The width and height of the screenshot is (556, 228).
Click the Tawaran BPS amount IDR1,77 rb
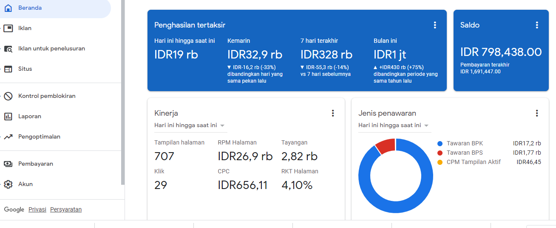tap(527, 153)
